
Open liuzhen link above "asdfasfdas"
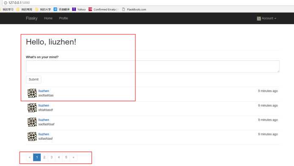point(44,91)
